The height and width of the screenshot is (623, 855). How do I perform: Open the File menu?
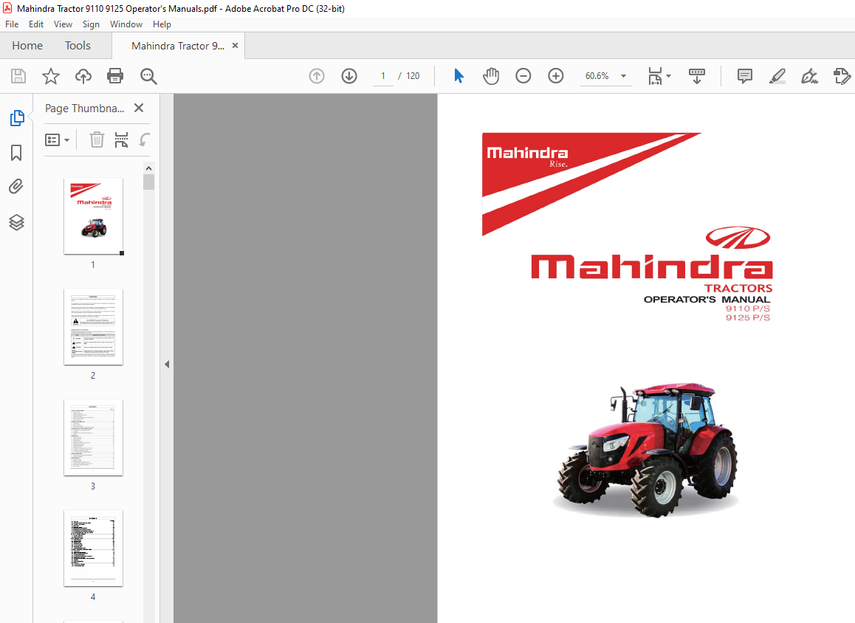click(x=12, y=24)
